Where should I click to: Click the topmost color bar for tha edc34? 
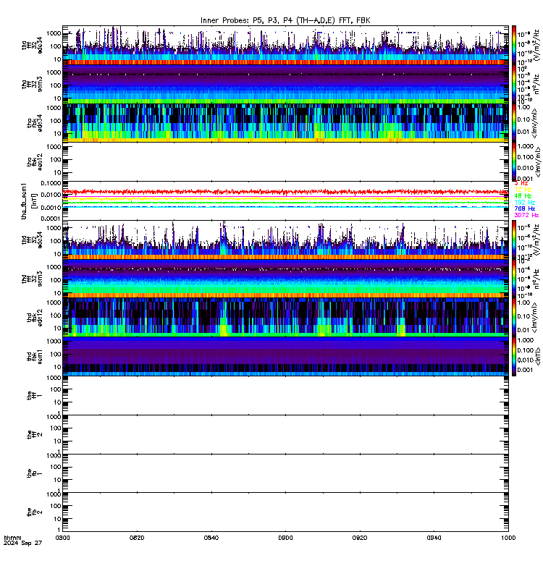pos(514,45)
